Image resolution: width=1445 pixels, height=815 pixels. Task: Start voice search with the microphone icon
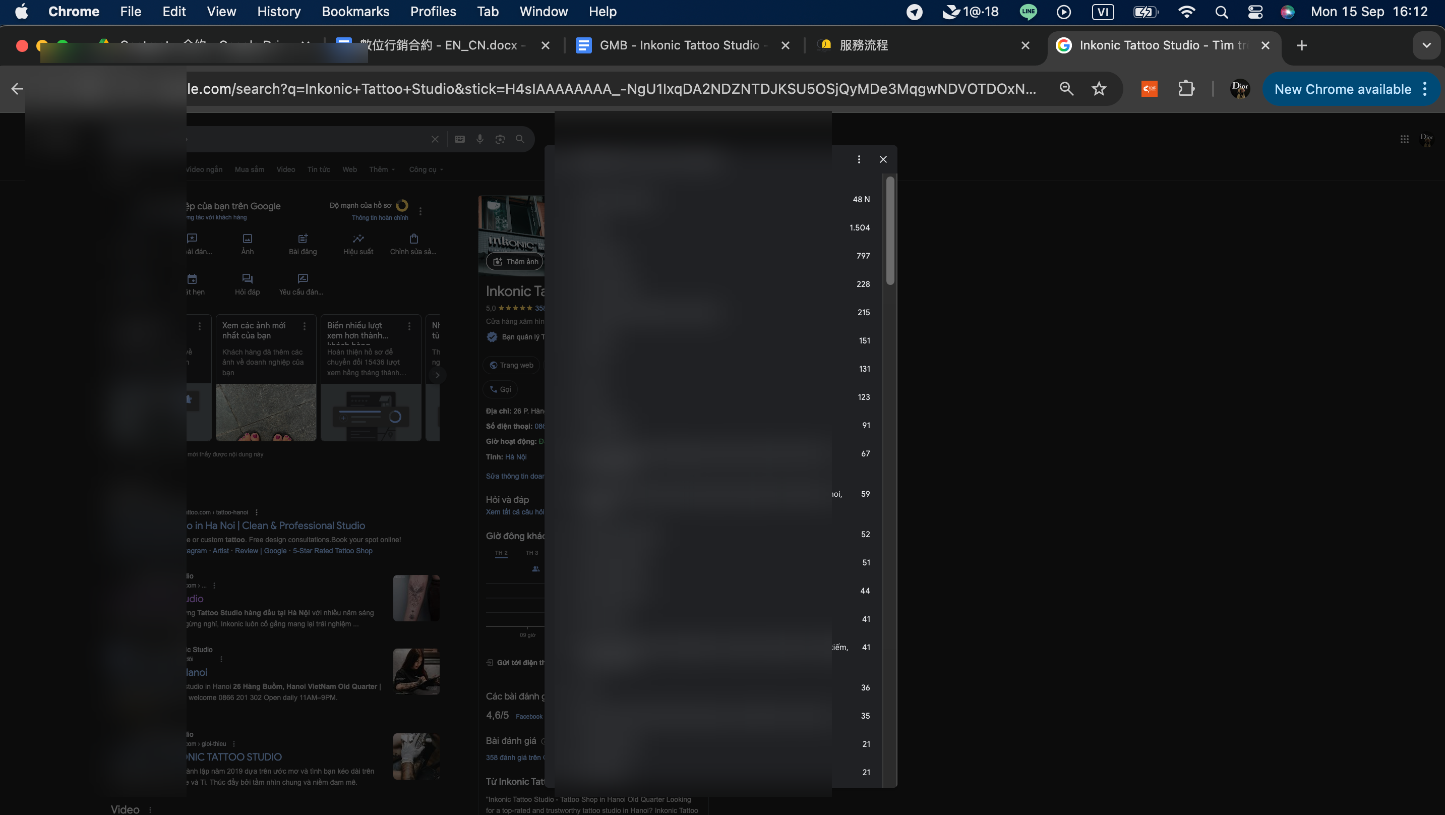point(479,139)
